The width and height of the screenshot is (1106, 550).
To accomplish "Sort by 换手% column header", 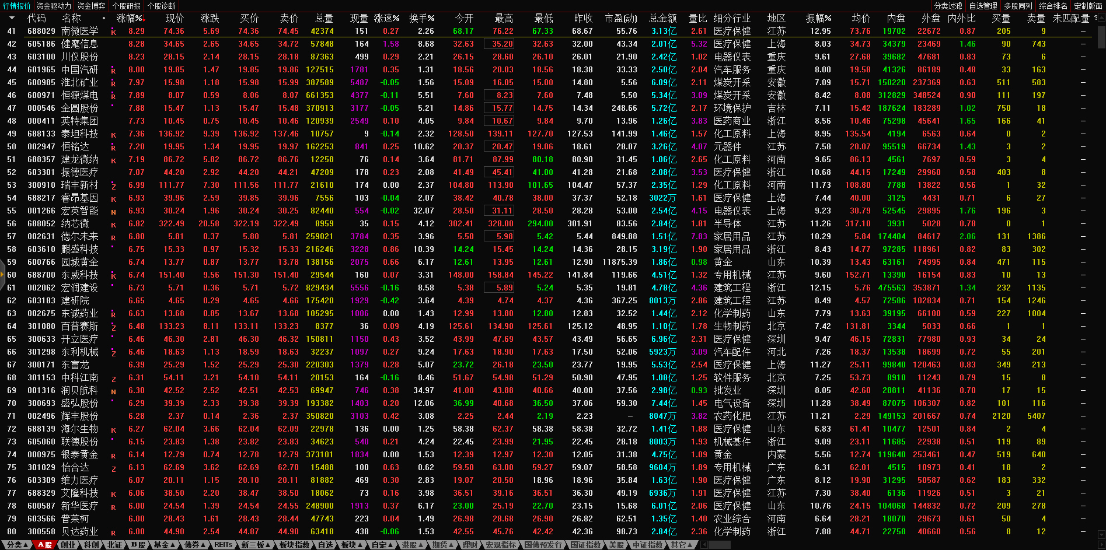I will [421, 18].
